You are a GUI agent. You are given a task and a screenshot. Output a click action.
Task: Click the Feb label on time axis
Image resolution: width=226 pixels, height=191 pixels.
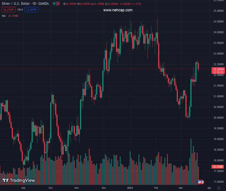click(156, 188)
